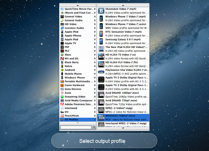
Task: Click the HTC Sensation phone icon
Action: coord(101,34)
